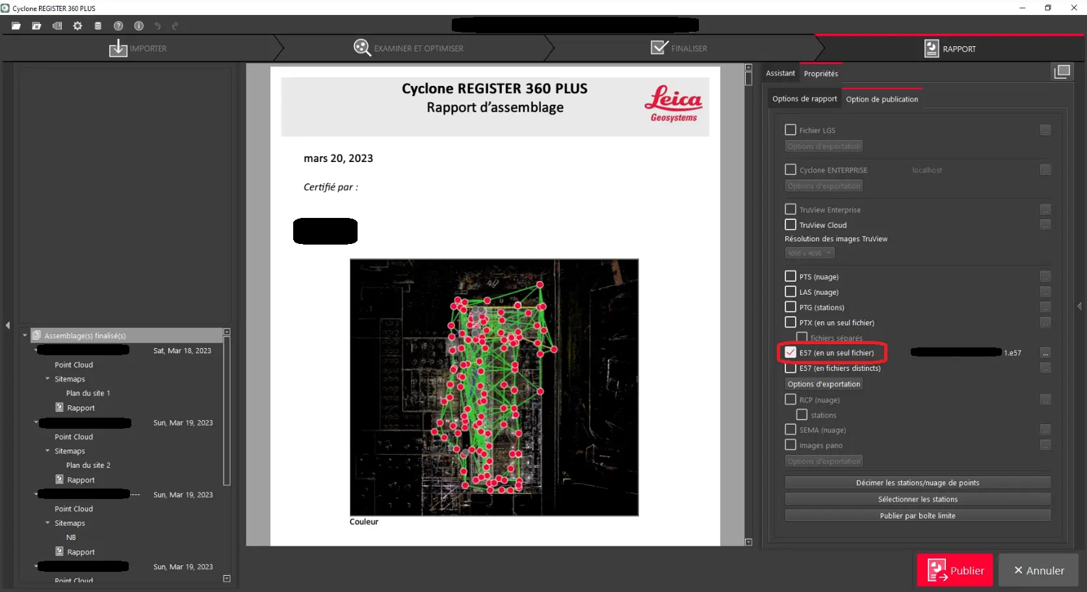Image resolution: width=1087 pixels, height=592 pixels.
Task: Collapse the right panel with the side arrow
Action: tap(1080, 306)
